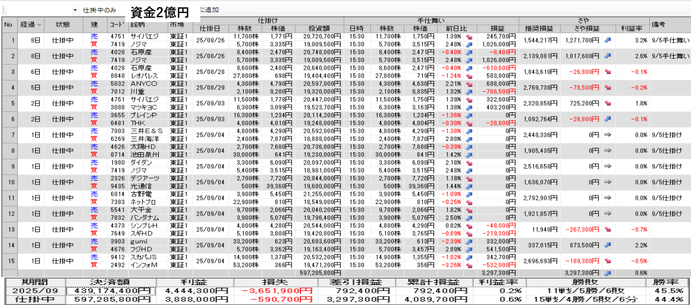The image size is (691, 305).
Task: Select the 仕掛中のみ filter option
Action: pos(100,10)
